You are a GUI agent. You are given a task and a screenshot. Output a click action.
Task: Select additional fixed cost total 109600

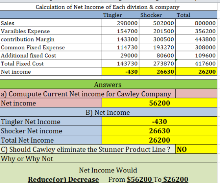(x=196, y=55)
